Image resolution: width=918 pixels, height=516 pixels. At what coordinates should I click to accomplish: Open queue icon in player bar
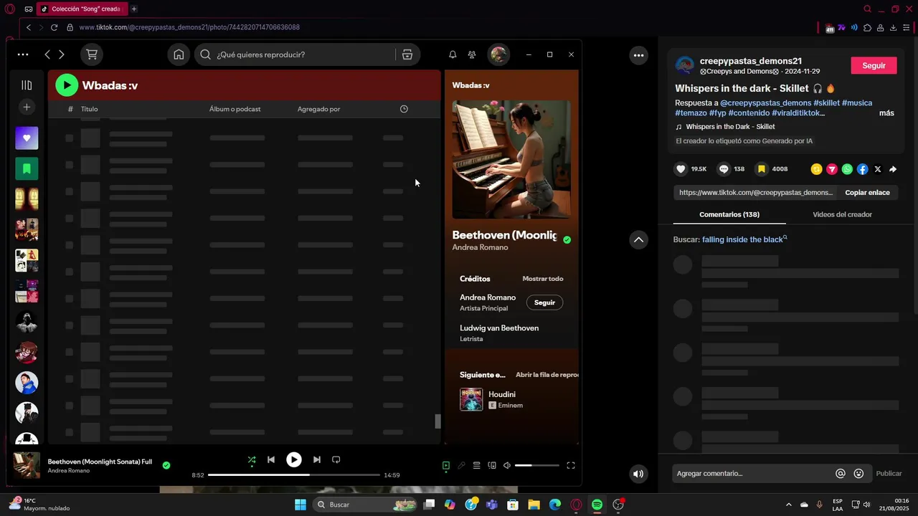[476, 466]
